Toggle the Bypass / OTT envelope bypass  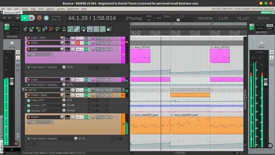[29, 111]
